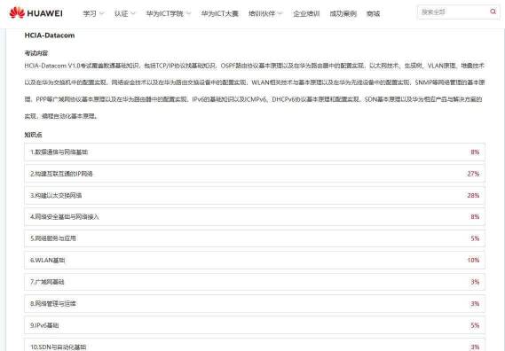
Task: Expand row 4.网络安全基础与网络接入
Action: [x=255, y=217]
